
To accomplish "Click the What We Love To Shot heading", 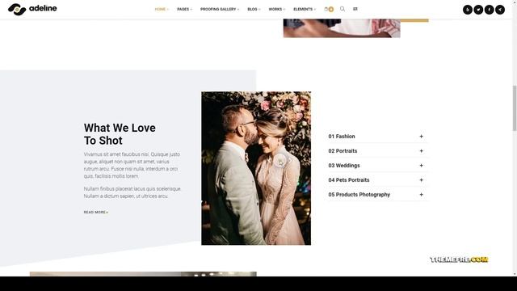I will click(120, 134).
